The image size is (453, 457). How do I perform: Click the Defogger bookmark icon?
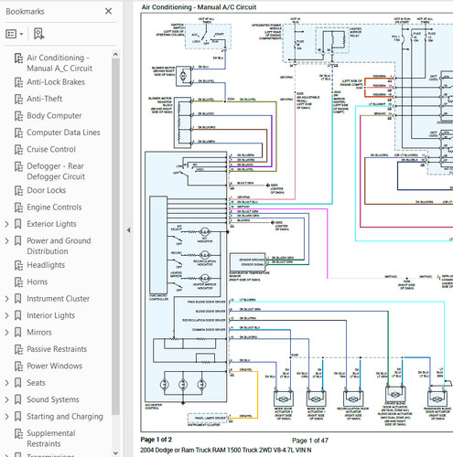tap(18, 166)
